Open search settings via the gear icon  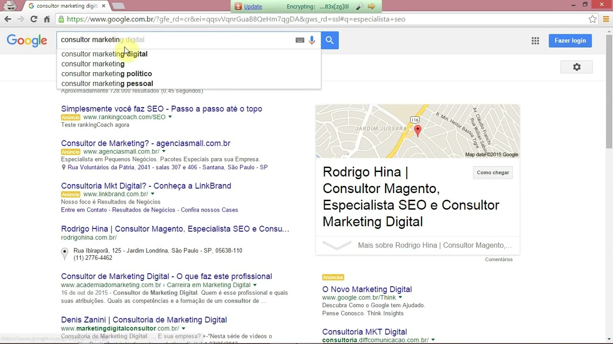coord(577,67)
